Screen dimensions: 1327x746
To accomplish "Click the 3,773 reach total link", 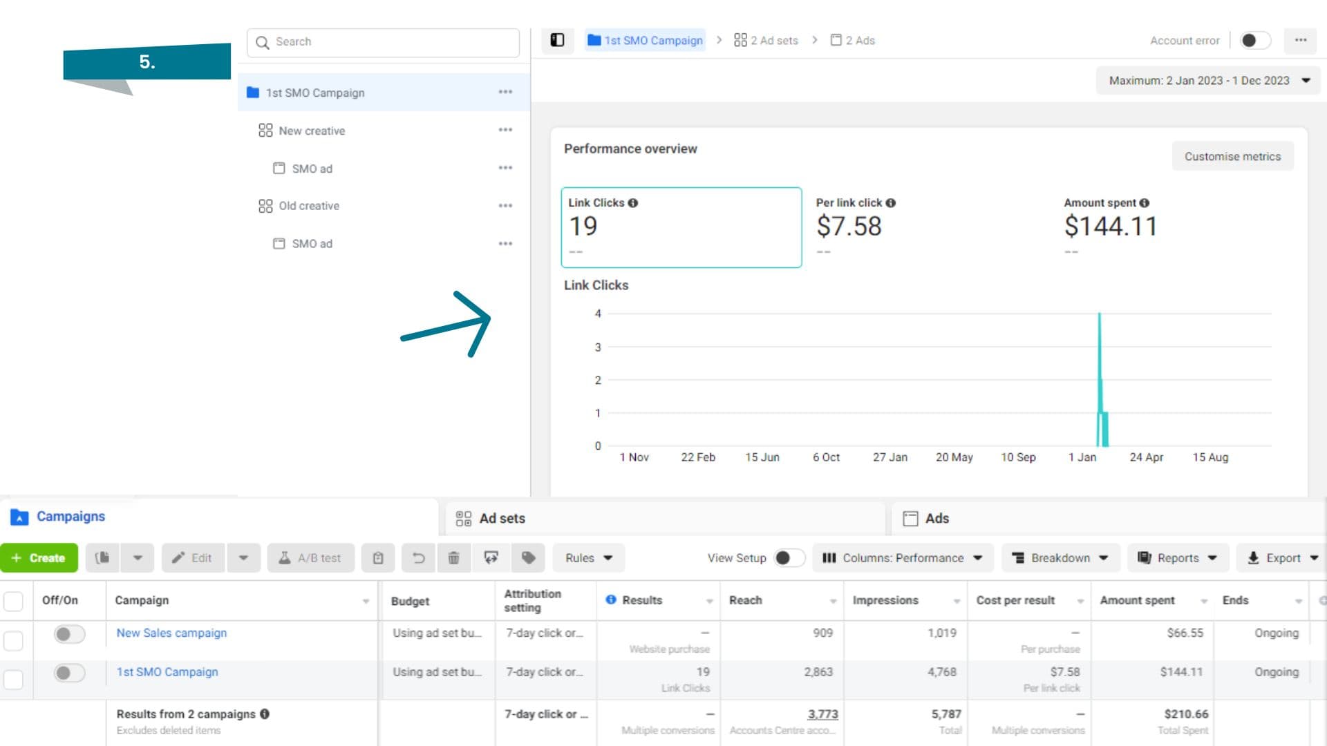I will 822,714.
